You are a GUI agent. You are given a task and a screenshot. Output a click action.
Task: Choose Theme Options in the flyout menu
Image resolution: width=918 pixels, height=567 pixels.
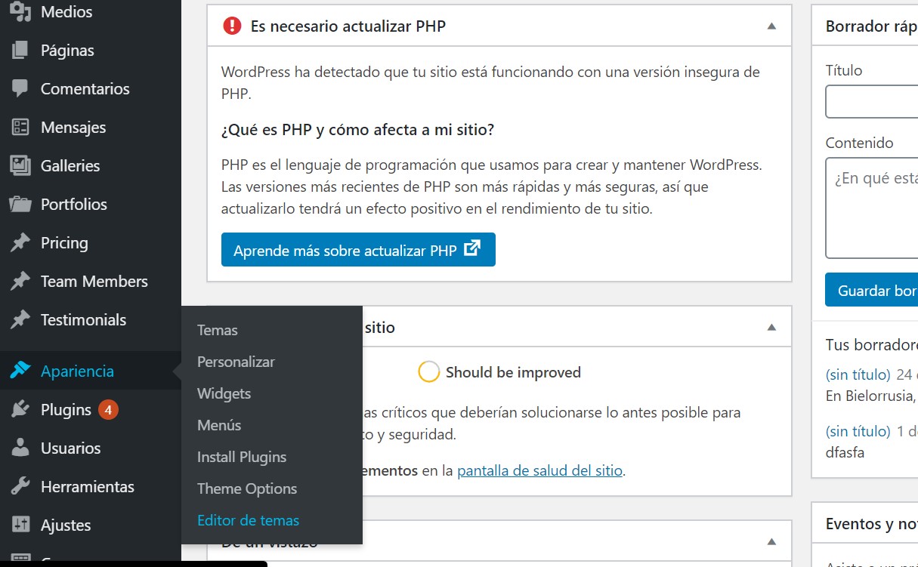click(x=247, y=488)
